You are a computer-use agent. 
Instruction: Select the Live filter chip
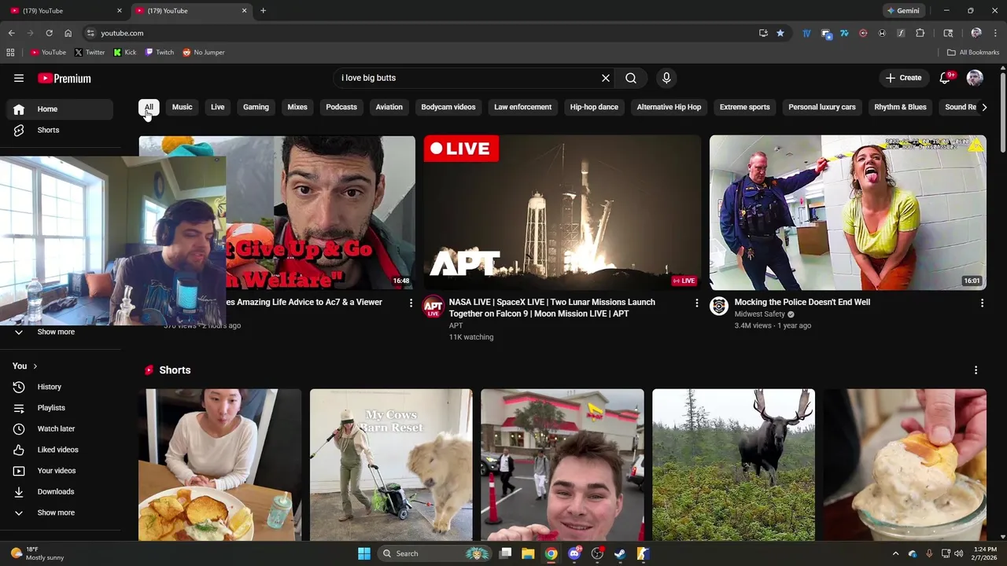[218, 107]
